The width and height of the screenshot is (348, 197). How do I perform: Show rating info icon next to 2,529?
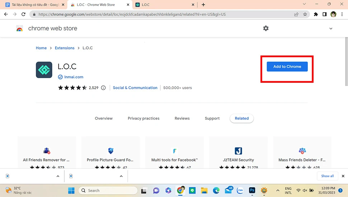pyautogui.click(x=103, y=88)
